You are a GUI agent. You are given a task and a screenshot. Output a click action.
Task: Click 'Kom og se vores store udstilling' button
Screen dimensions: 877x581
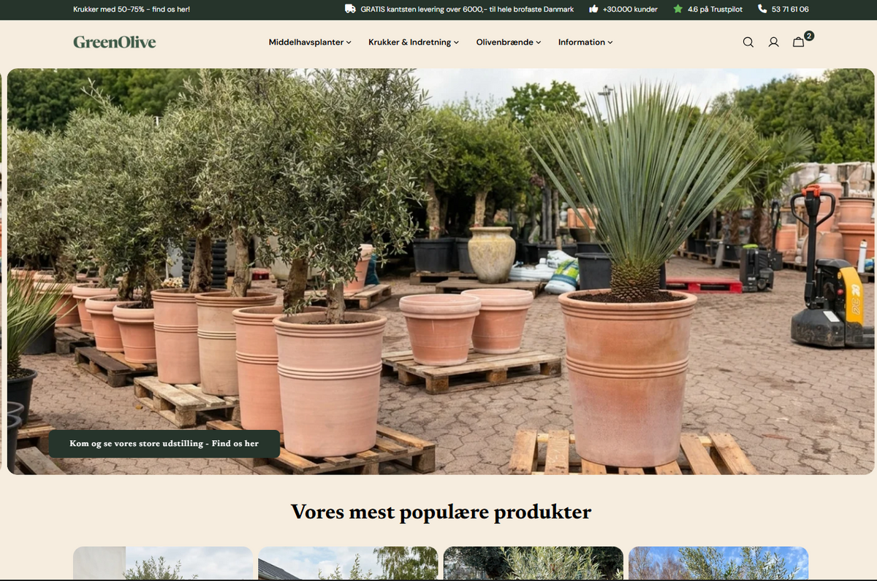(x=164, y=444)
